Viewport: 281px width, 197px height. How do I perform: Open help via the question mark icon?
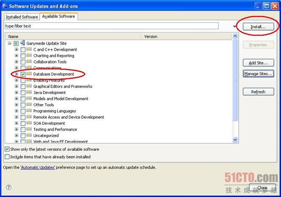pos(8,187)
